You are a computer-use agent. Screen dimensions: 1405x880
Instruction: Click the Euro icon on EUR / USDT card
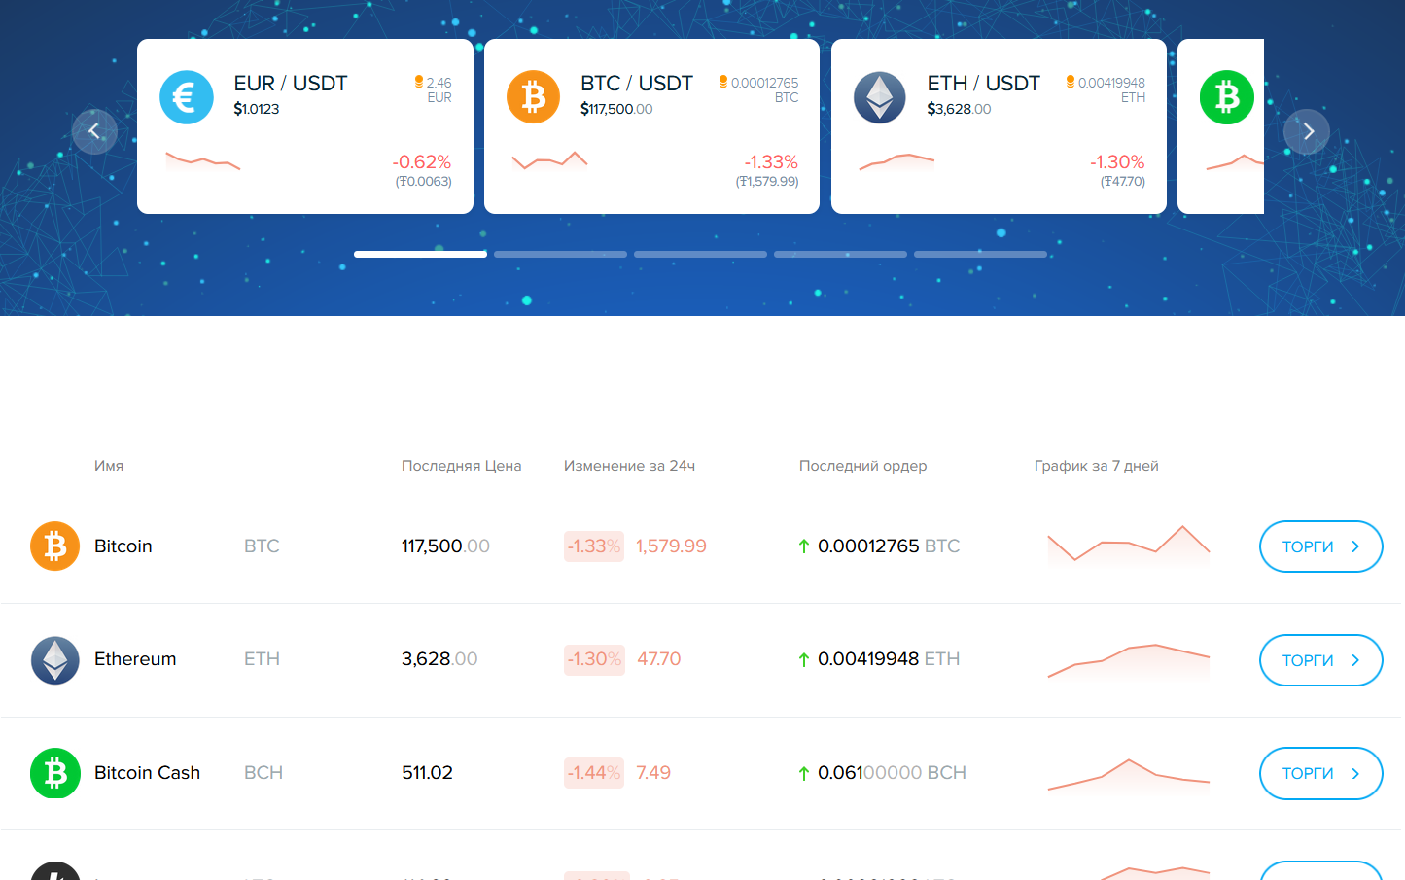[x=187, y=97]
